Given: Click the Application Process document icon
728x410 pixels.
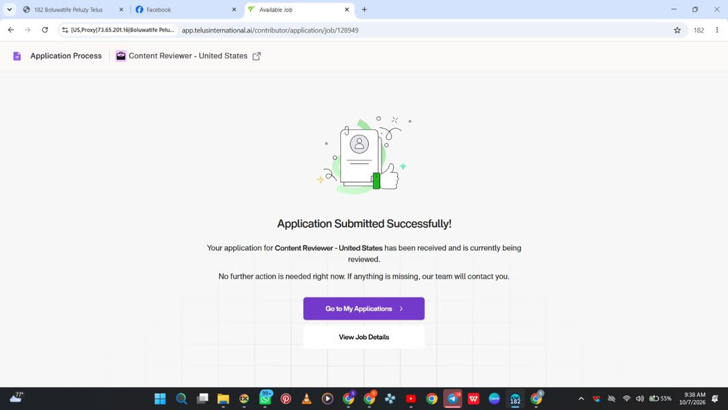Looking at the screenshot, I should coord(17,56).
